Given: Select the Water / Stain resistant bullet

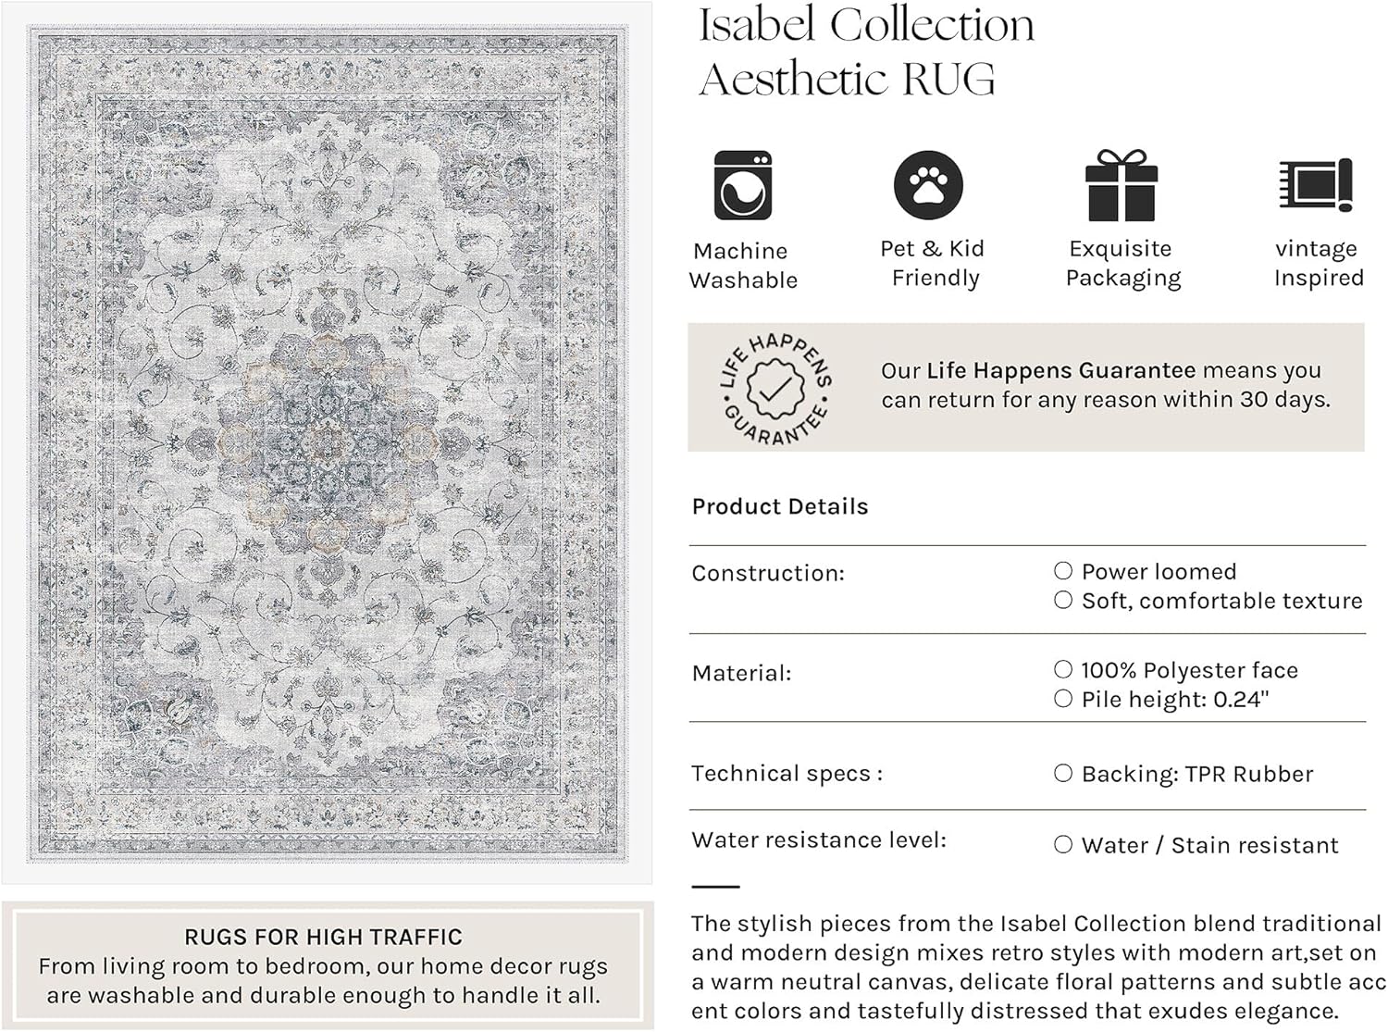Looking at the screenshot, I should pyautogui.click(x=1063, y=844).
